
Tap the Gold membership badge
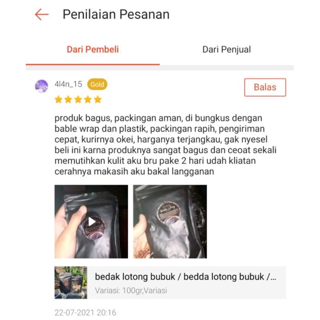pos(97,84)
